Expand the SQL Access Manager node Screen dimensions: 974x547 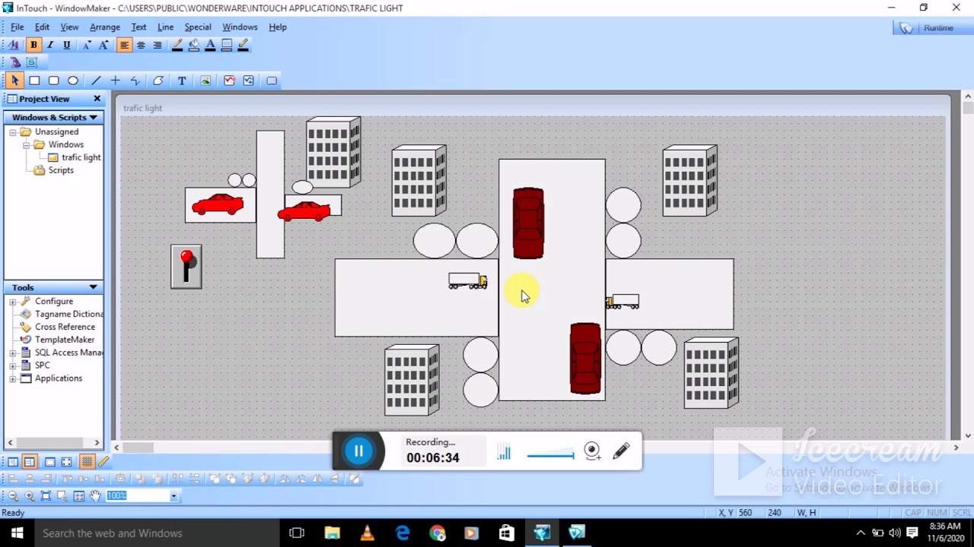(x=13, y=353)
